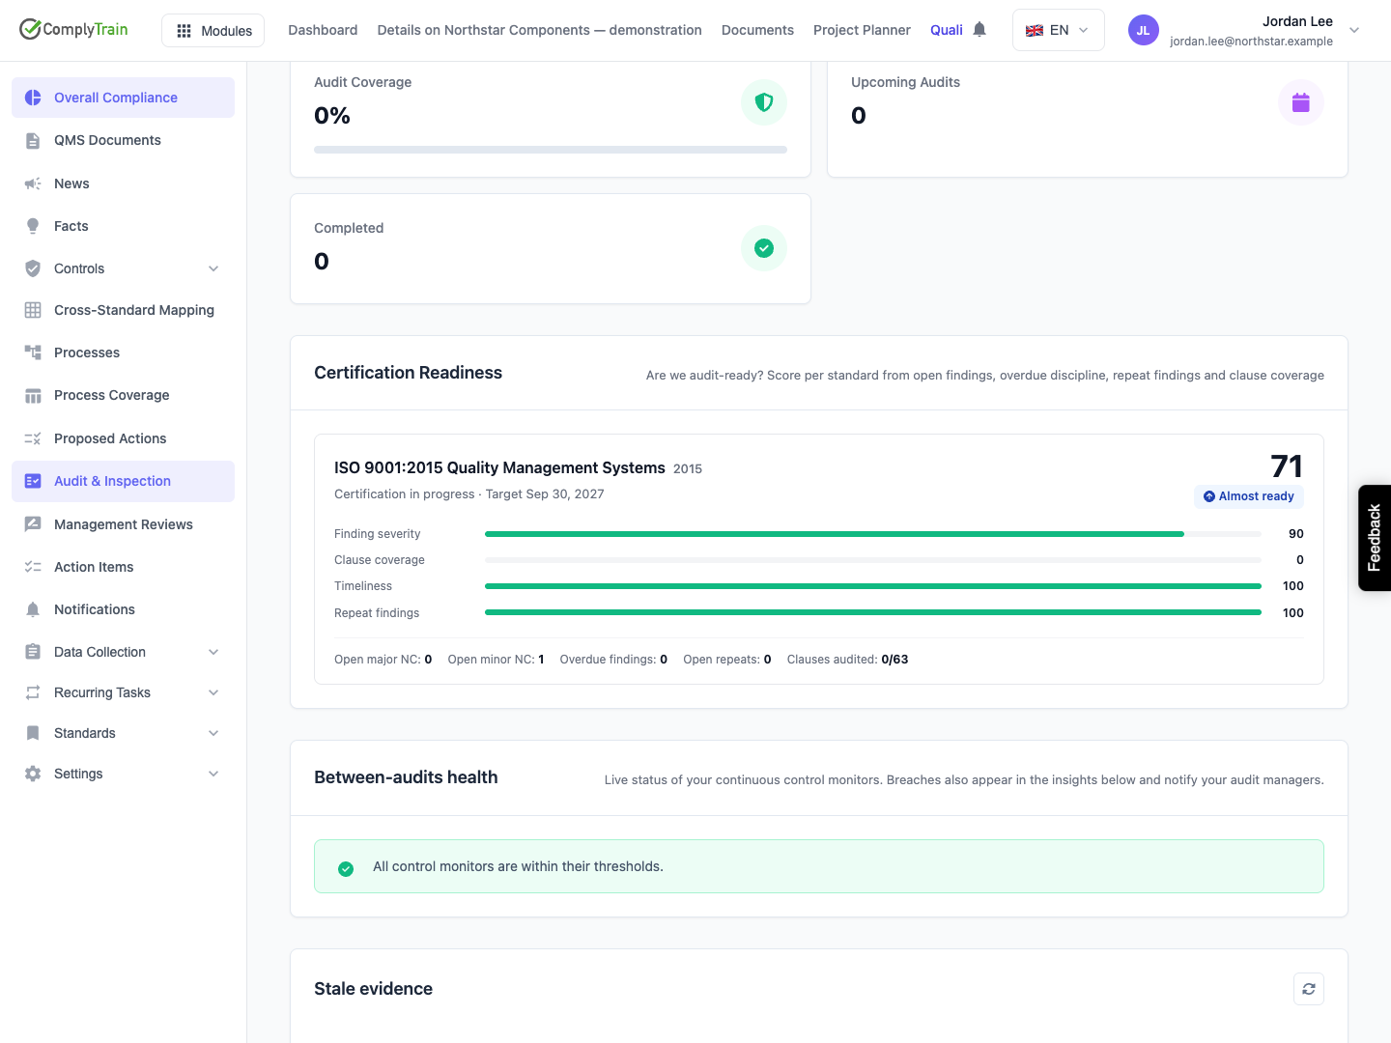Viewport: 1391px width, 1043px height.
Task: Click the Settings gear icon
Action: [x=33, y=774]
